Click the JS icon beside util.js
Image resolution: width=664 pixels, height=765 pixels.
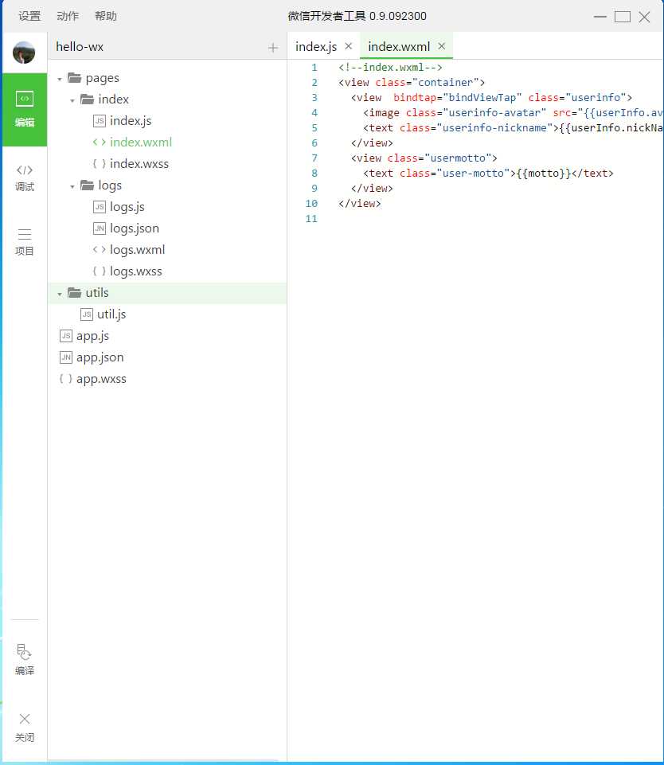point(87,314)
